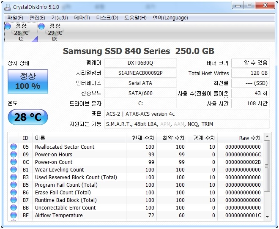This screenshot has height=229, width=279.
Task: Click the status orb for Reallocated Sector Count
Action: (x=14, y=147)
